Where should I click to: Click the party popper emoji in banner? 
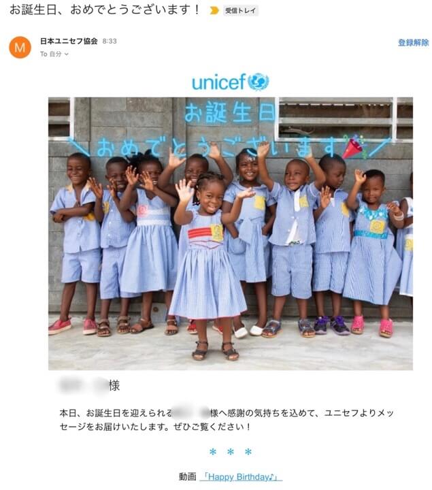[353, 147]
